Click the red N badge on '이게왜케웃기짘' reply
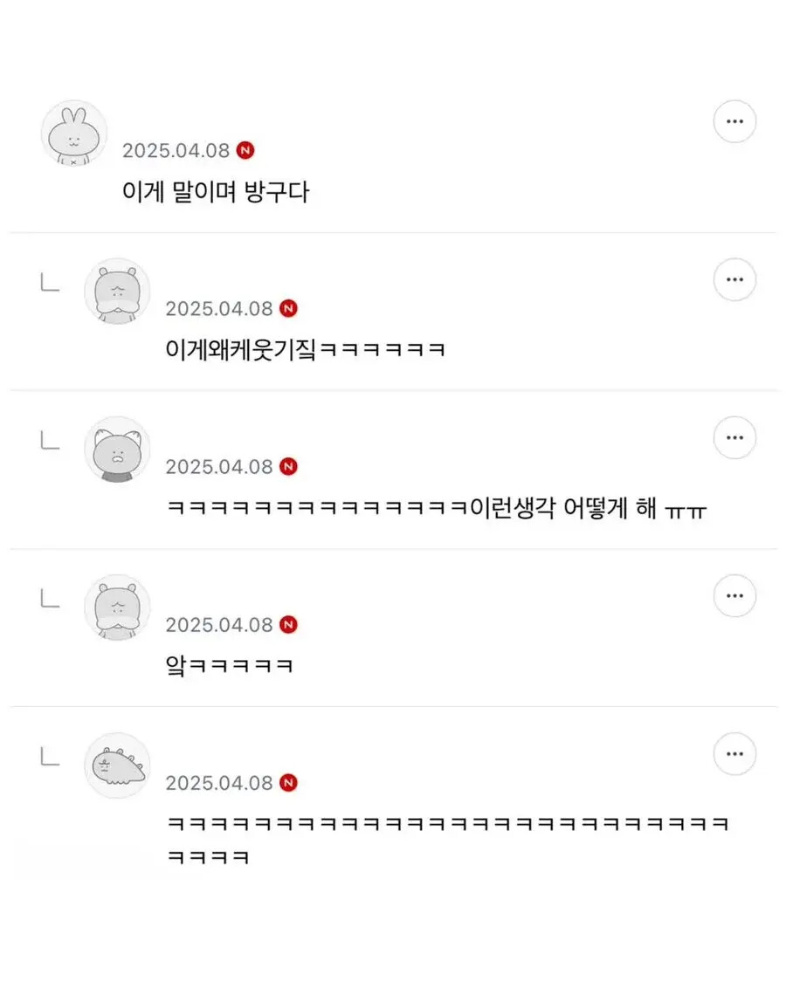 click(288, 308)
